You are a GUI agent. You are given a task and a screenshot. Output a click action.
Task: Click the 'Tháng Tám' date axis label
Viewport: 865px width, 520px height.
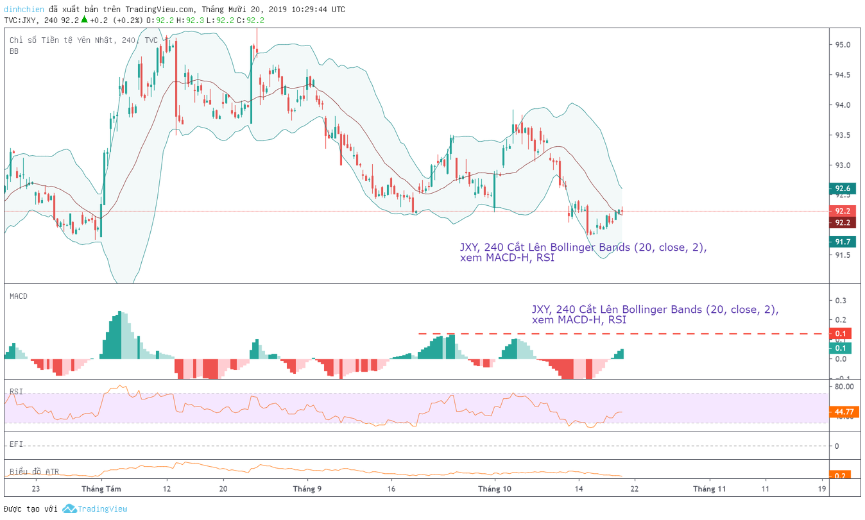102,489
